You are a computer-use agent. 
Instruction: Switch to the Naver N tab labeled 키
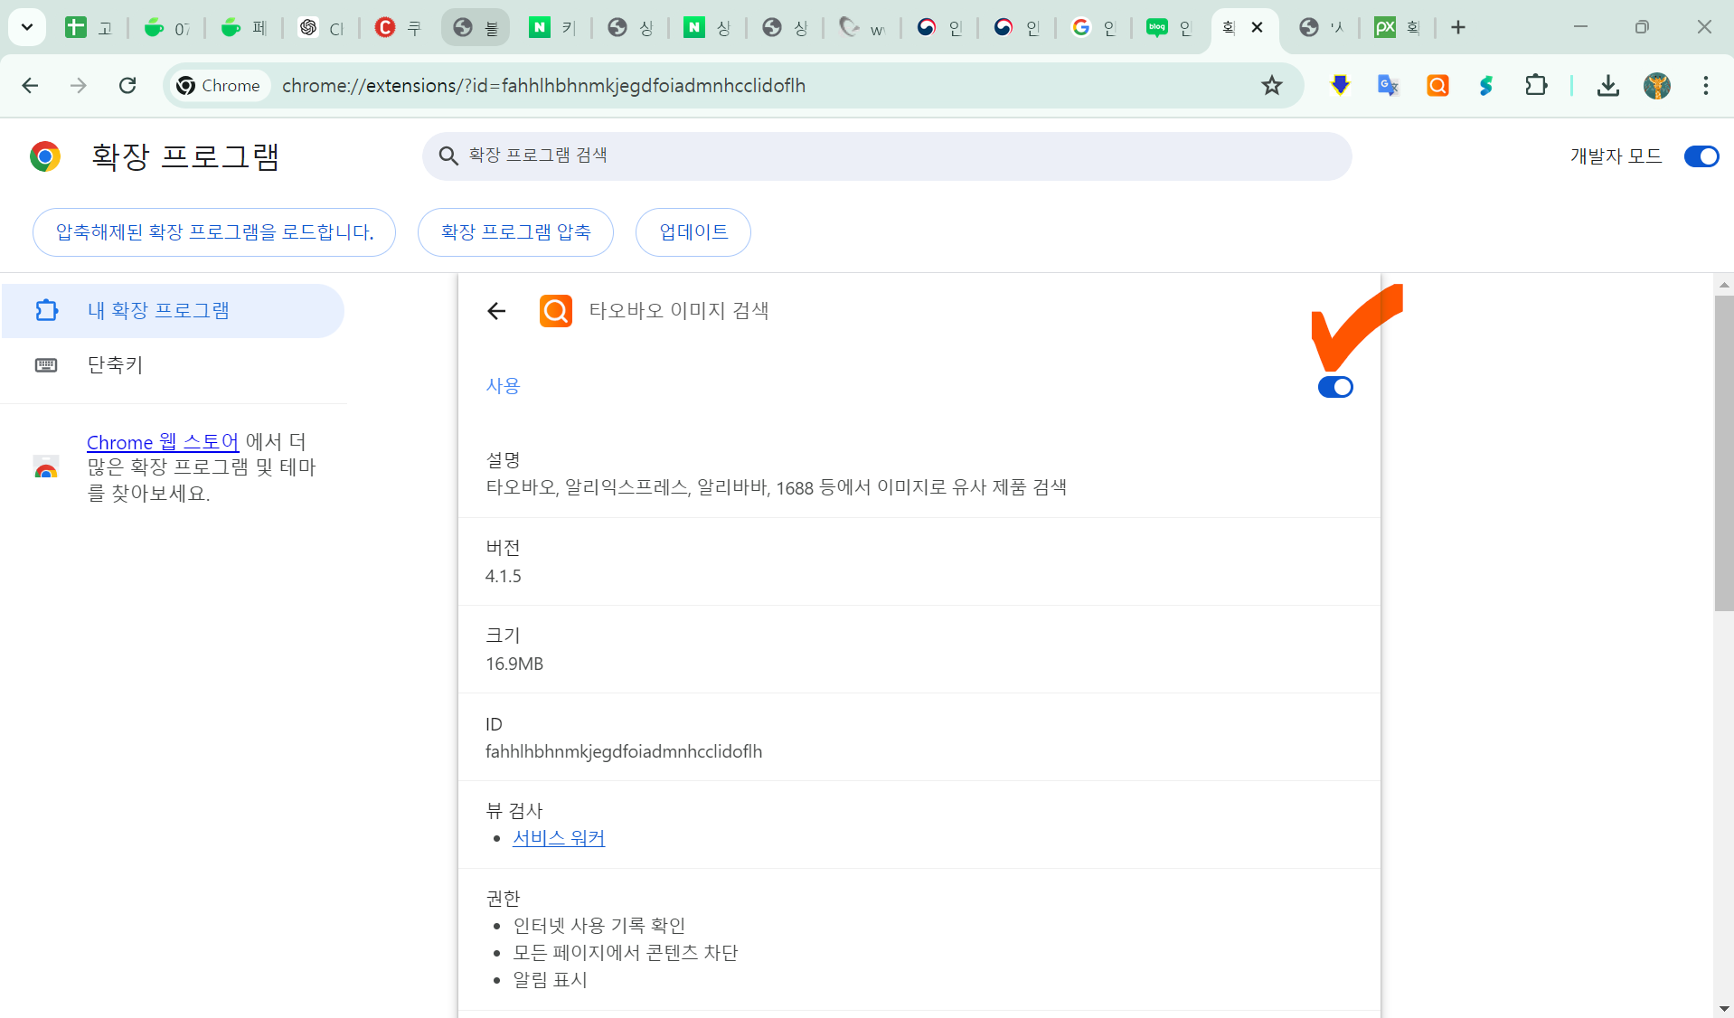(553, 27)
